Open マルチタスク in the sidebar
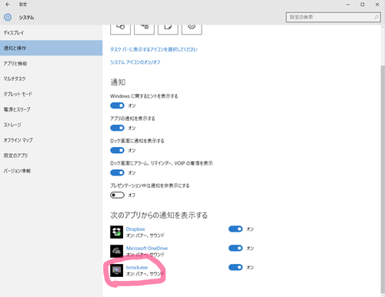385x297 pixels. point(52,78)
